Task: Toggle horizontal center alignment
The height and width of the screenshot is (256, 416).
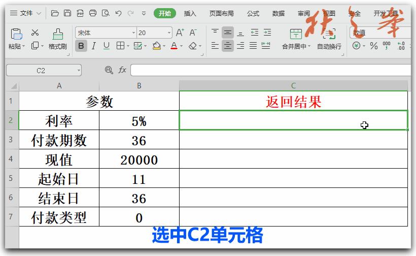Action: tap(228, 46)
